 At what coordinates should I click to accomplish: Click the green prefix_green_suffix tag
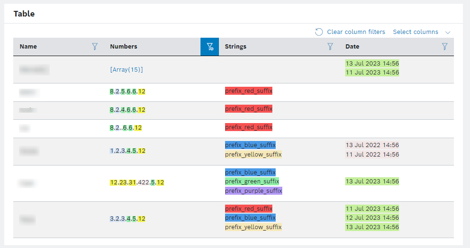click(x=252, y=182)
